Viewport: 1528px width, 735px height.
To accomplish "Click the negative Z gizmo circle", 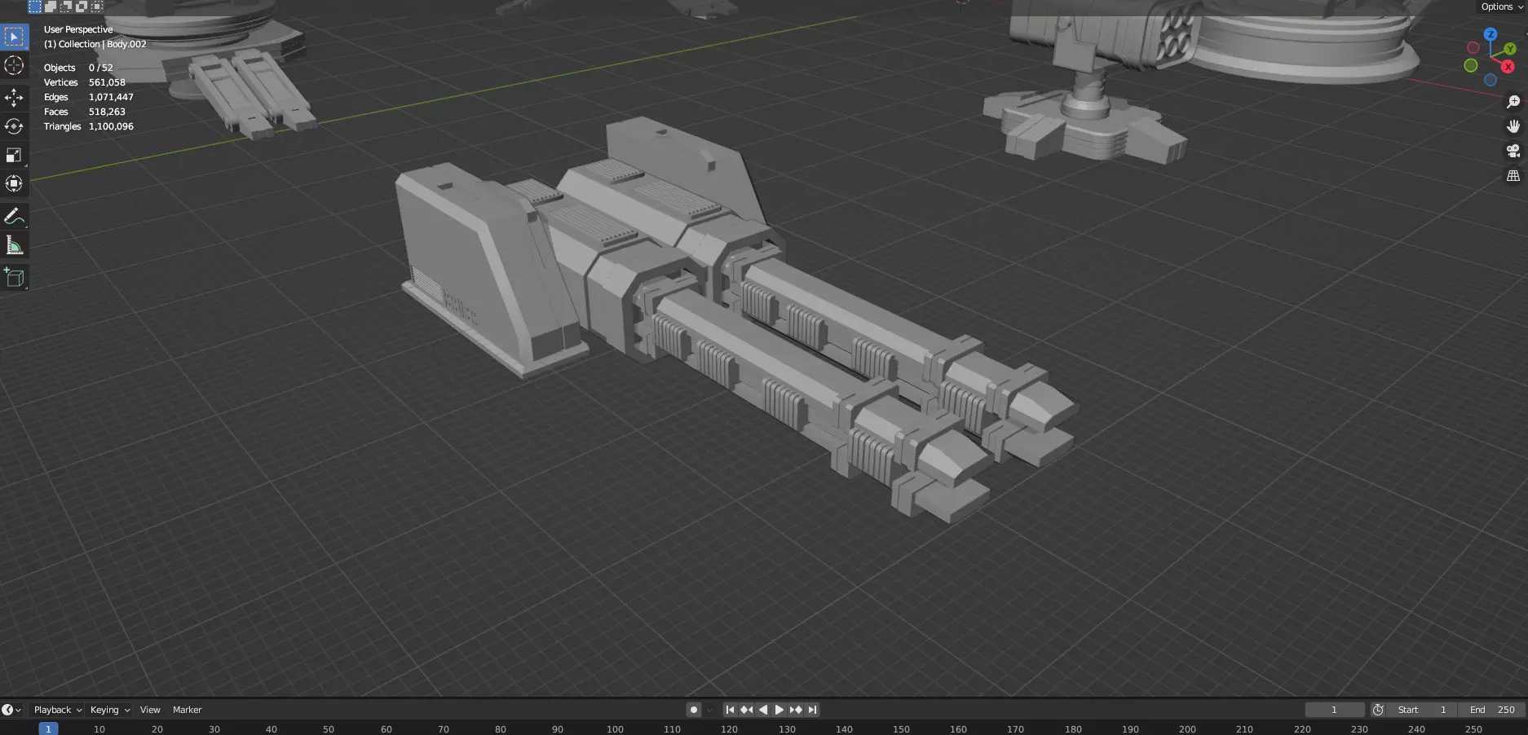I will pos(1490,80).
